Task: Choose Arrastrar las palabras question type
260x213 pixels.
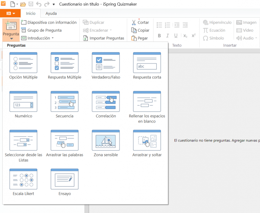Action: (x=65, y=143)
